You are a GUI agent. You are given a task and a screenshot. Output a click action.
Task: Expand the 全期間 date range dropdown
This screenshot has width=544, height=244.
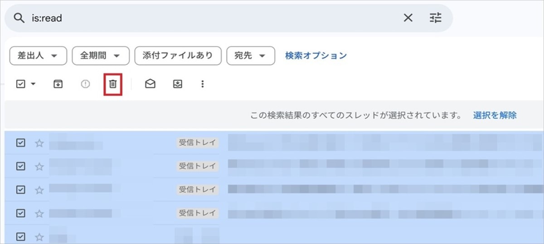[x=101, y=56]
